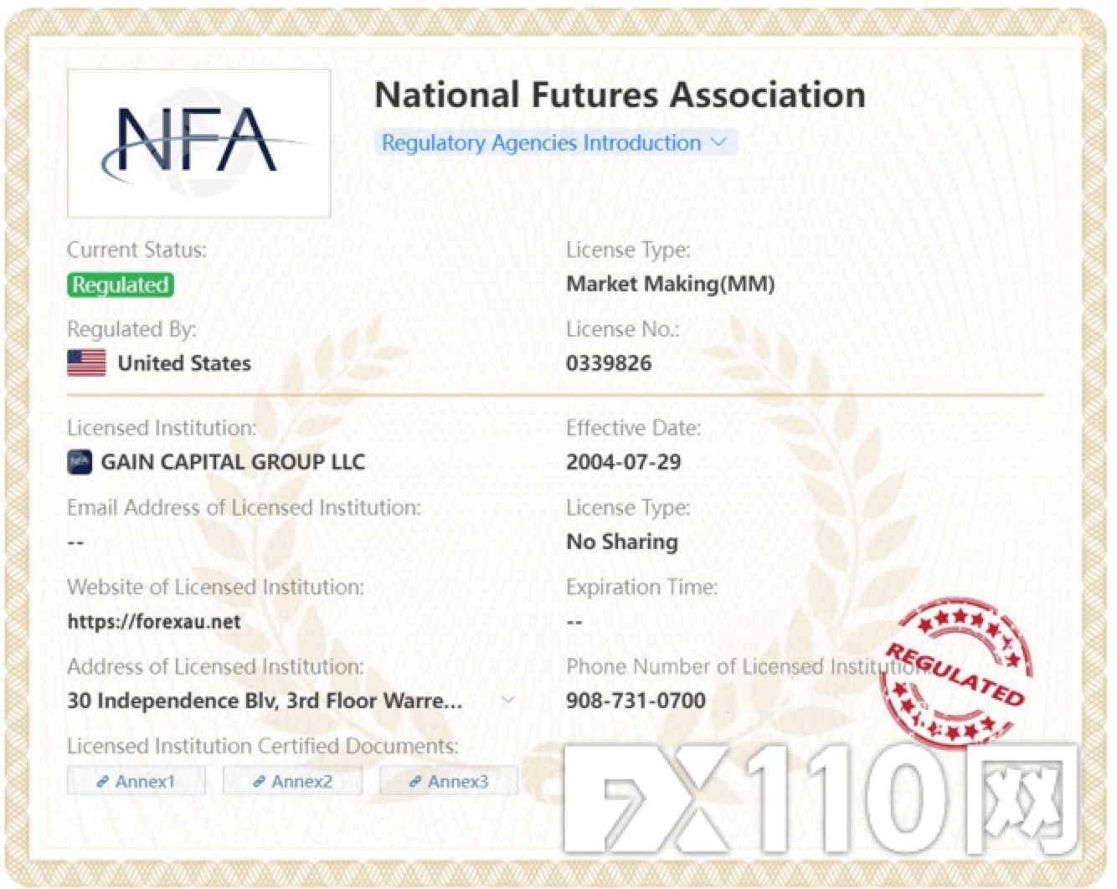The height and width of the screenshot is (889, 1117).
Task: Select the United States regulator text
Action: click(x=184, y=363)
